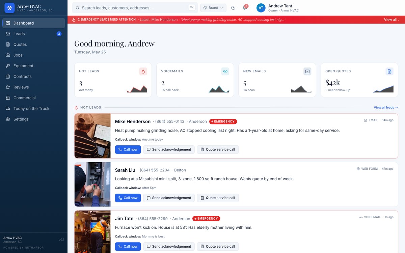The height and width of the screenshot is (253, 405).
Task: Click Jim Tate's Voicemail source icon
Action: 361,217
